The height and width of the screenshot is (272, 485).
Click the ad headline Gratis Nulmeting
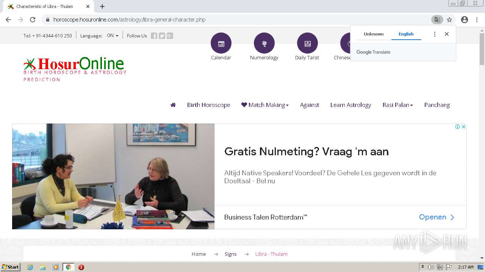click(307, 151)
